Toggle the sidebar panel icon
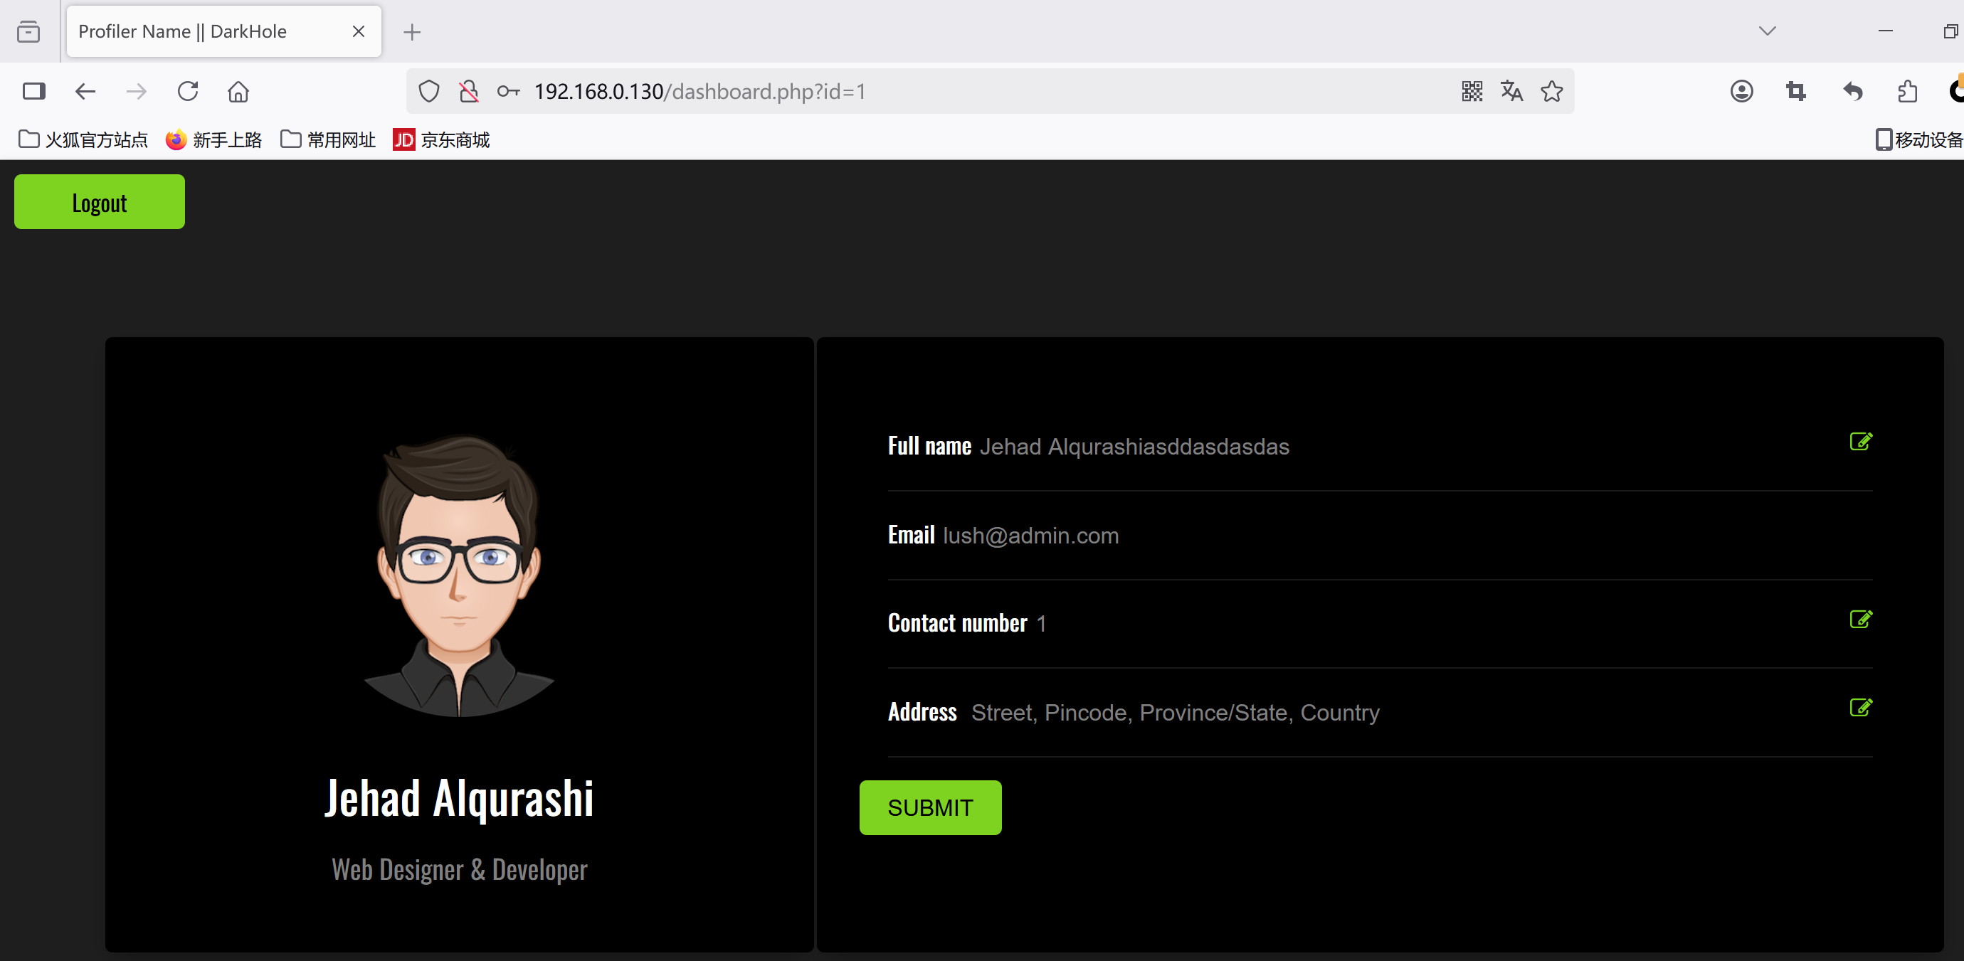Image resolution: width=1964 pixels, height=961 pixels. [34, 92]
